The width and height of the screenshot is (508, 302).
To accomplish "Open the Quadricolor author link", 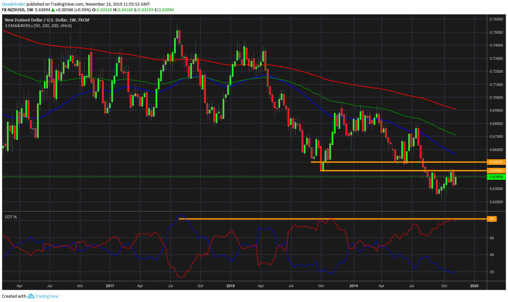I will [x=14, y=4].
